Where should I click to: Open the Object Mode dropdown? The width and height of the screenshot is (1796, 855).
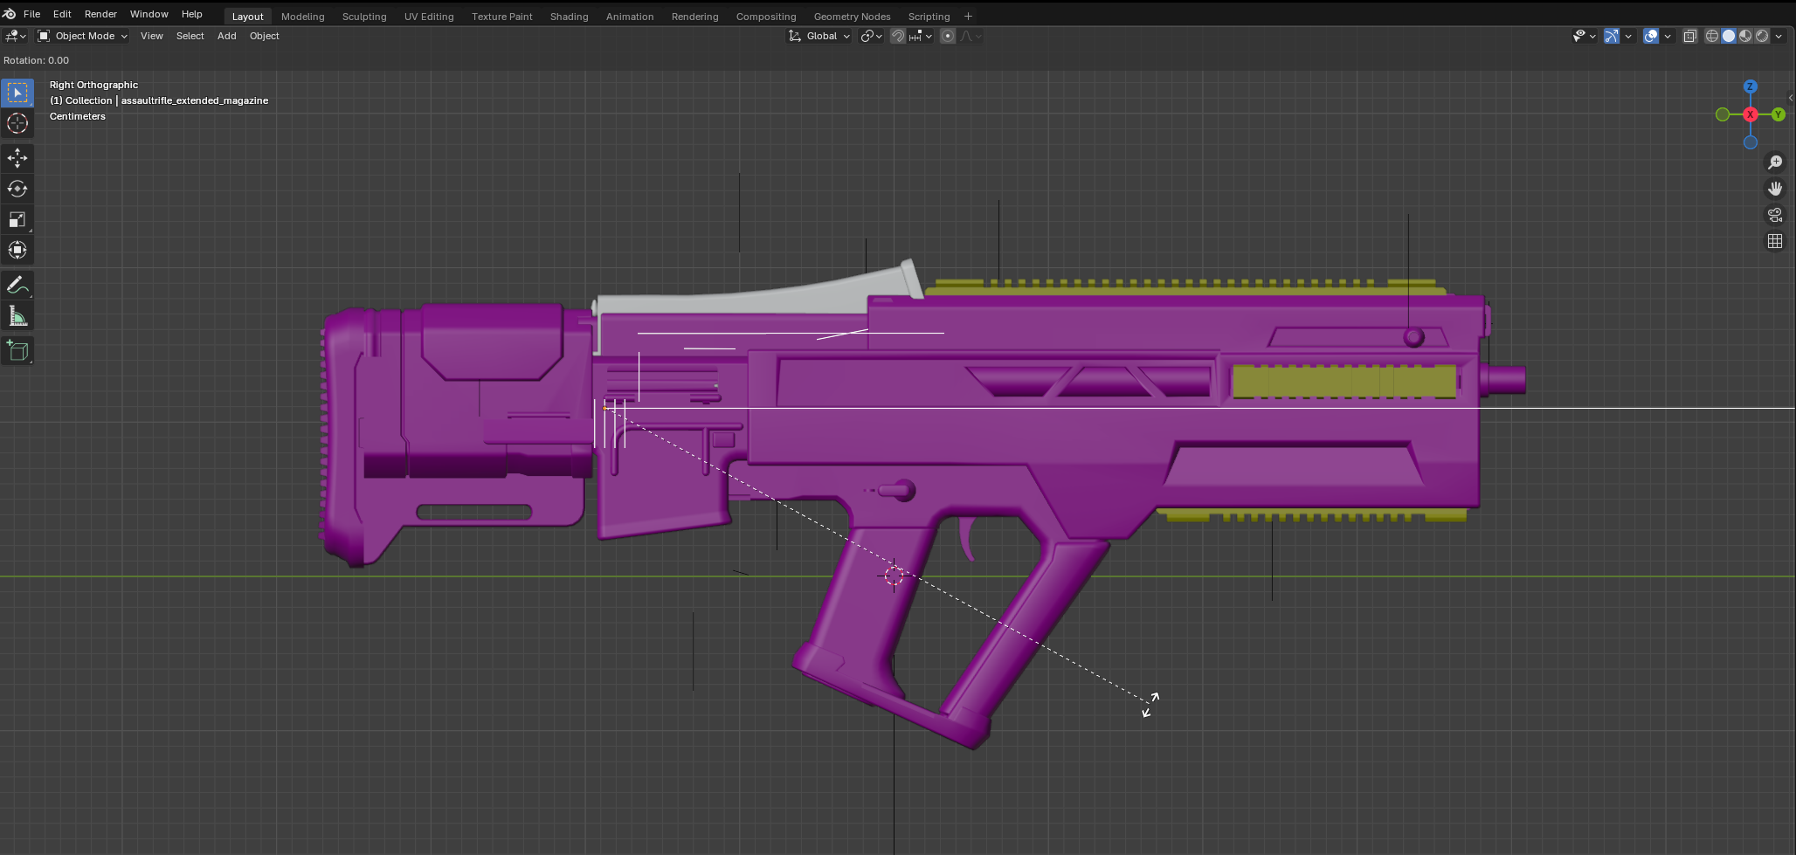[83, 36]
